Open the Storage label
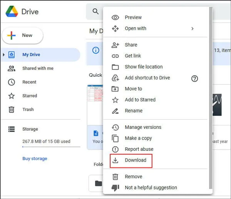Image resolution: width=231 pixels, height=199 pixels. click(30, 129)
